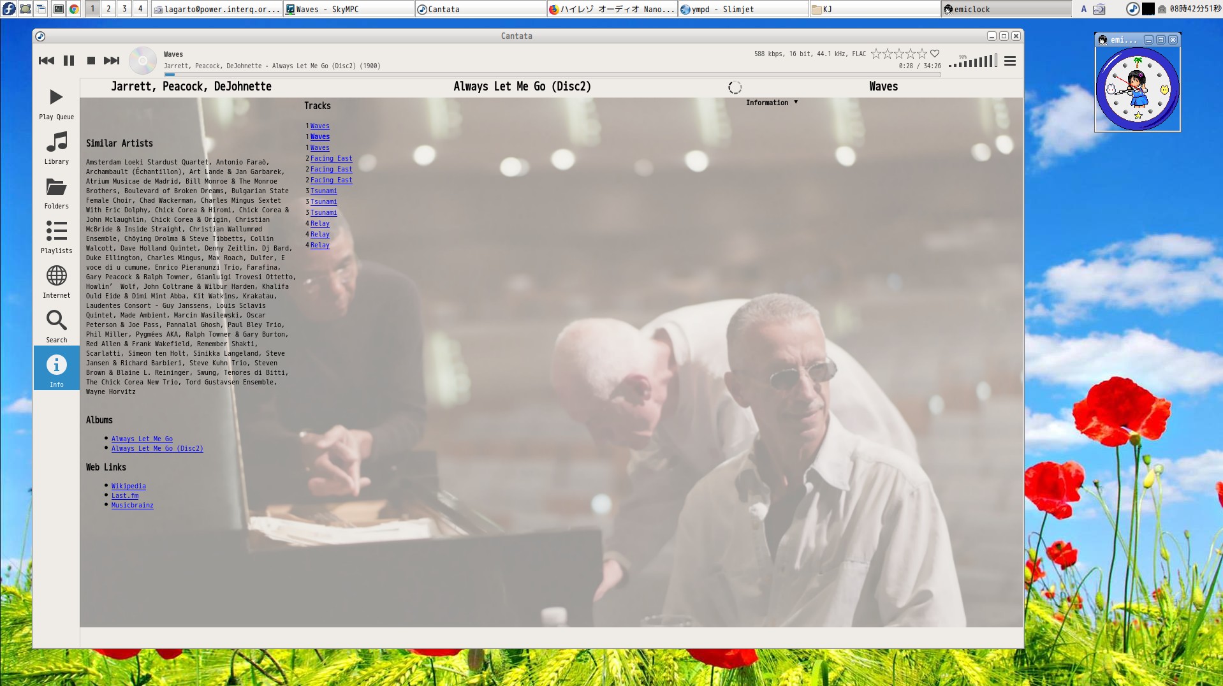Set rating with the first star
Viewport: 1223px width, 686px height.
click(876, 54)
